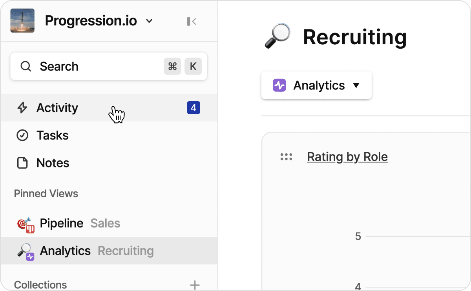Collapse the sidebar with the collapse icon
Image resolution: width=471 pixels, height=291 pixels.
192,21
